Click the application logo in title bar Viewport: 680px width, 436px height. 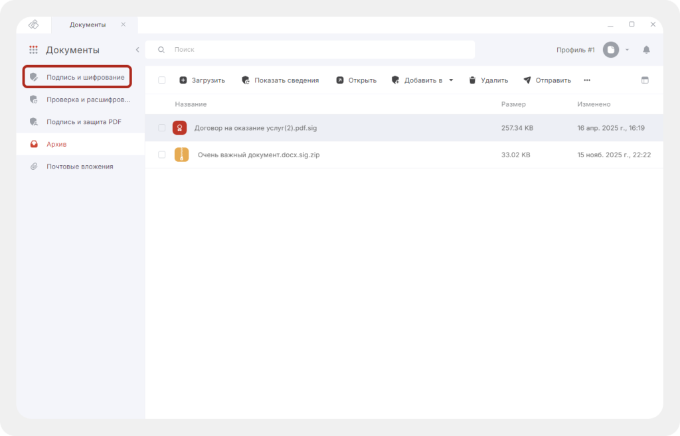(33, 25)
